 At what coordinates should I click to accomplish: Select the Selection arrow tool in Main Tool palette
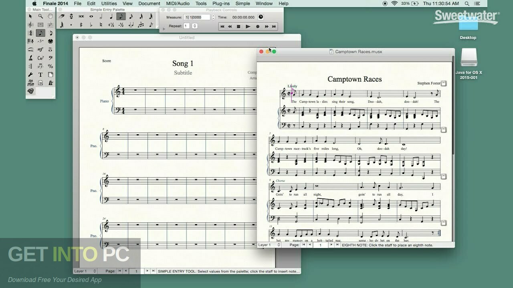(30, 16)
